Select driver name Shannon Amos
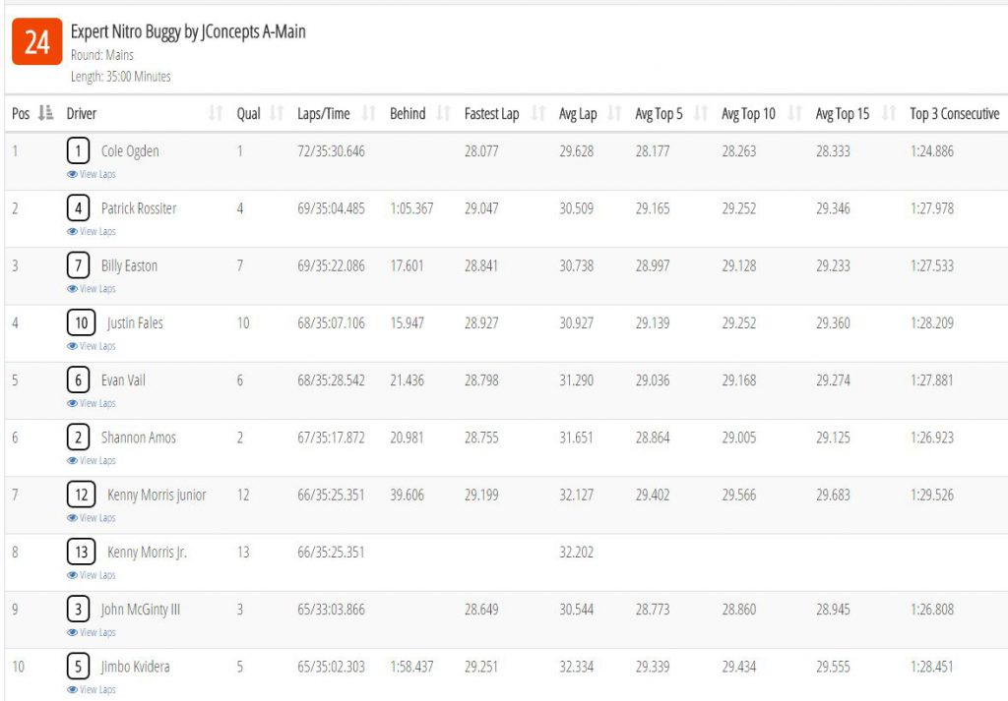This screenshot has height=701, width=1008. pos(138,438)
